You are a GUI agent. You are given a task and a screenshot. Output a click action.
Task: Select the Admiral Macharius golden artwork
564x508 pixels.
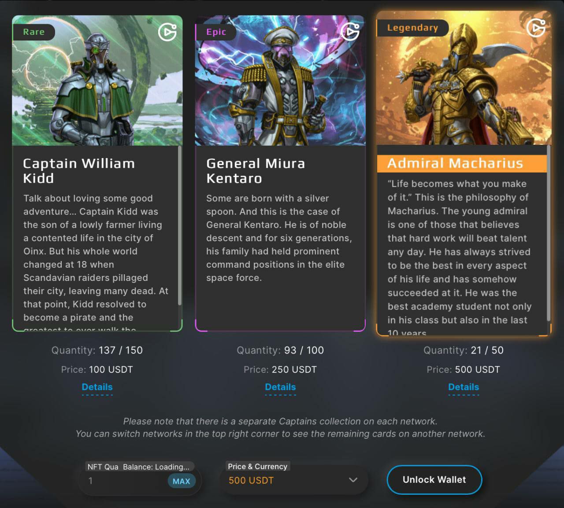pos(464,78)
